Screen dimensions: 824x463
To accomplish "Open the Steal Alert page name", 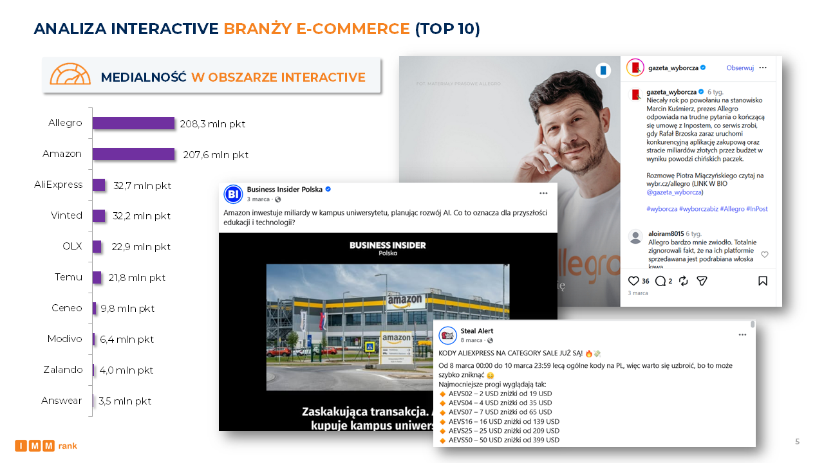I will tap(477, 331).
